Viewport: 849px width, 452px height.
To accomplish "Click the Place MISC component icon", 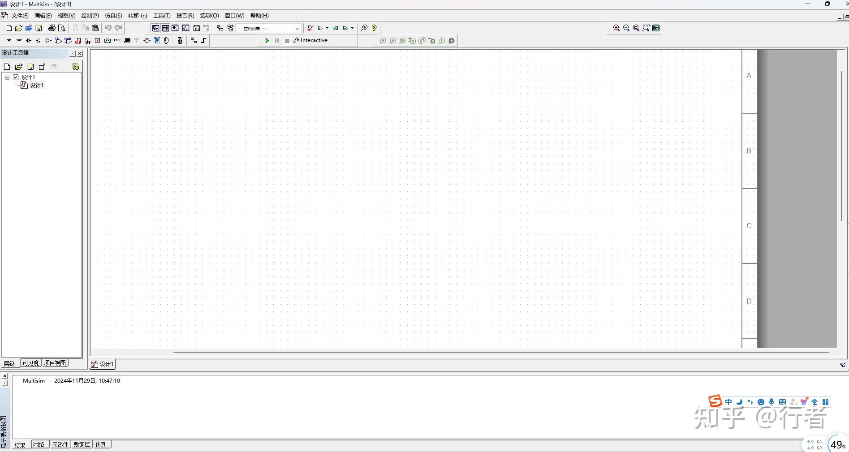I will click(x=117, y=40).
